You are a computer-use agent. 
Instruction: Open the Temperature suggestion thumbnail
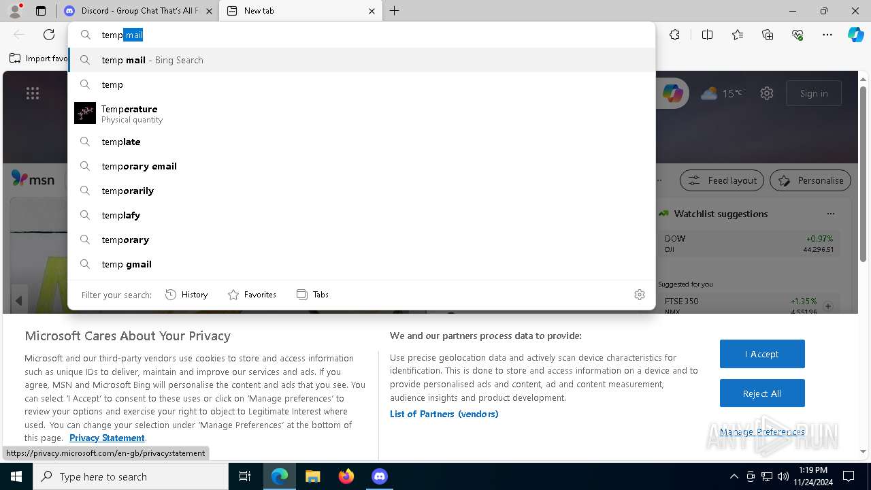click(x=85, y=113)
